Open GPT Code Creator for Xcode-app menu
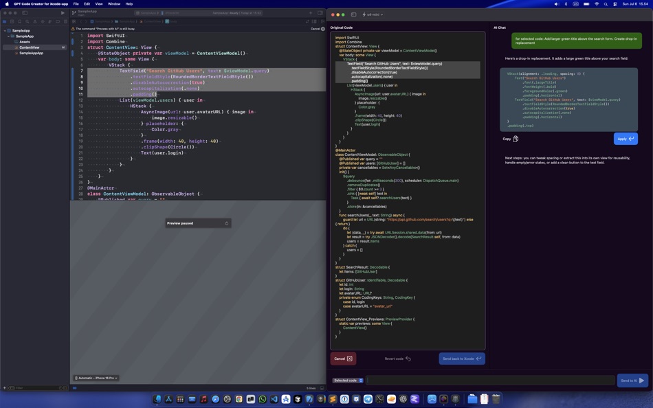 [41, 3]
